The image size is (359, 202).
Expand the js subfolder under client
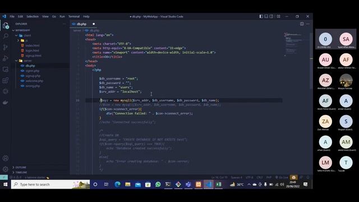(x=18, y=40)
